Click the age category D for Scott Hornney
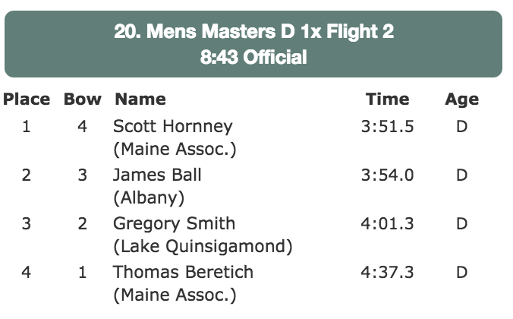Image resolution: width=513 pixels, height=319 pixels. (461, 126)
